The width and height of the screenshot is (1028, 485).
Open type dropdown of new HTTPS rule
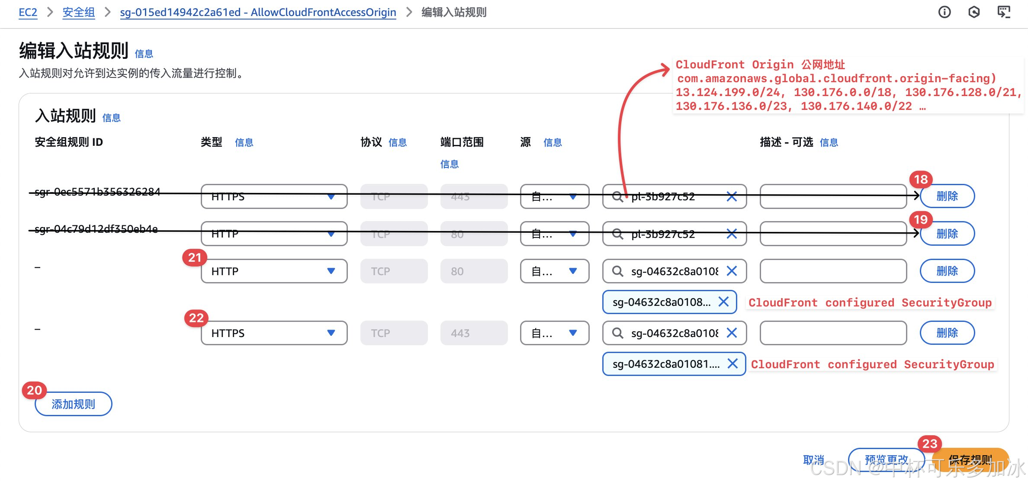tap(274, 333)
